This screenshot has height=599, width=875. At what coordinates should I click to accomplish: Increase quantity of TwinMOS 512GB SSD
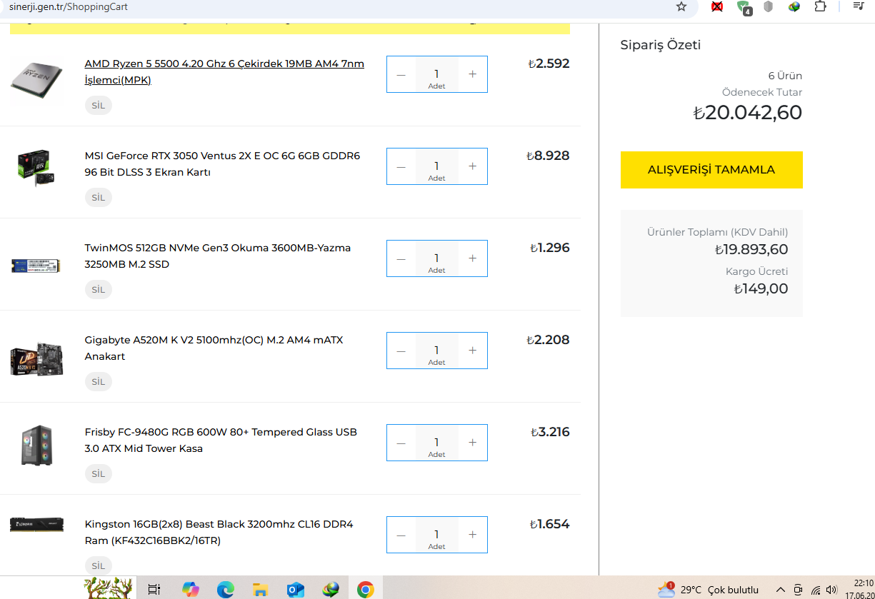tap(472, 258)
